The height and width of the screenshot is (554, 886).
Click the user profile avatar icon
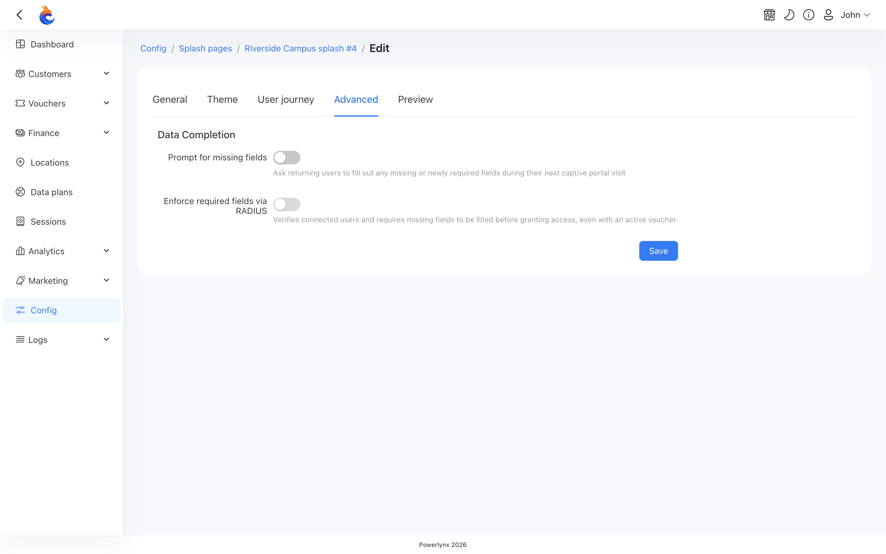point(828,15)
